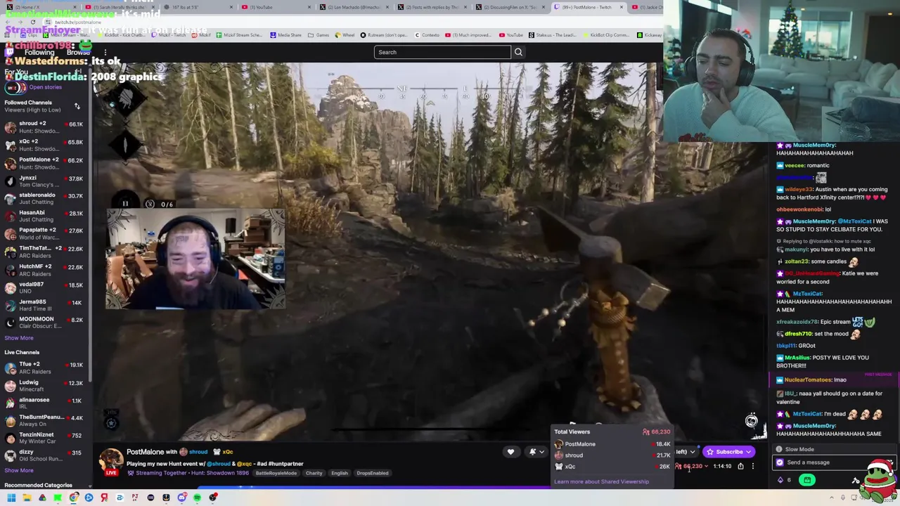Open Spotify from the taskbar

pyautogui.click(x=198, y=498)
